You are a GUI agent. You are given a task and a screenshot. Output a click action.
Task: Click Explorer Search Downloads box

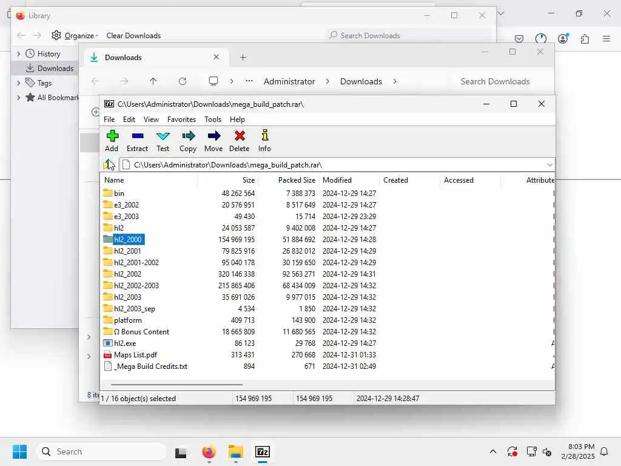(500, 81)
